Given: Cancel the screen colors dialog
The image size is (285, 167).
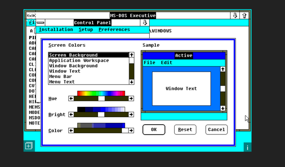Looking at the screenshot, I should point(216,130).
